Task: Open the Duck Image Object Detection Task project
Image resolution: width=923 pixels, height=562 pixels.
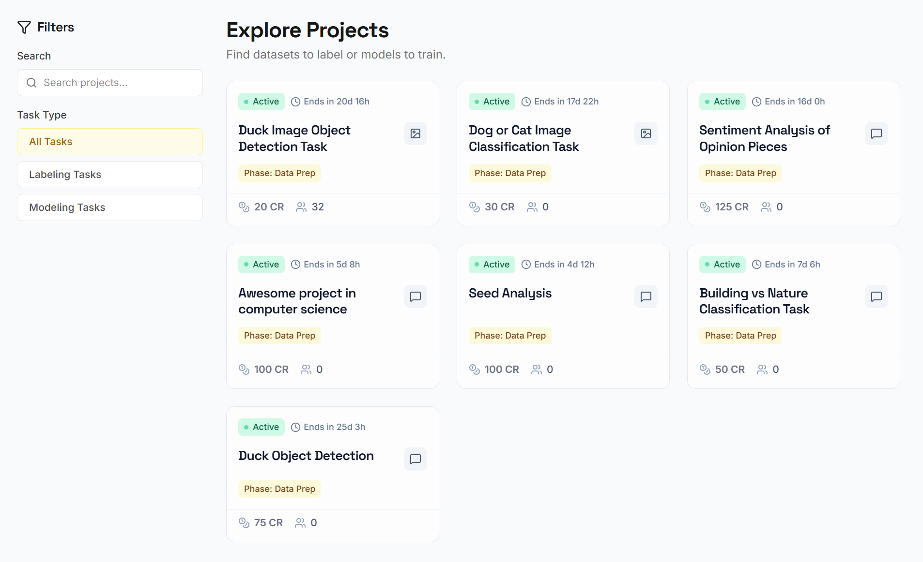Action: click(x=294, y=138)
